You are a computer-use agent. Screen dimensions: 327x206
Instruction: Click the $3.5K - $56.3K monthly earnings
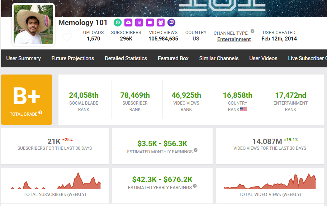[x=162, y=144]
